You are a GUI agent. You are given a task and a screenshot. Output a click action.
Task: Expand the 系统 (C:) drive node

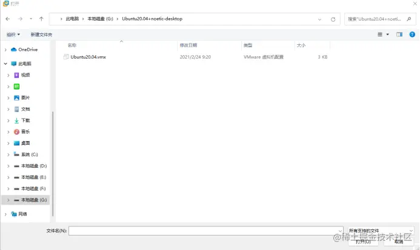point(8,155)
